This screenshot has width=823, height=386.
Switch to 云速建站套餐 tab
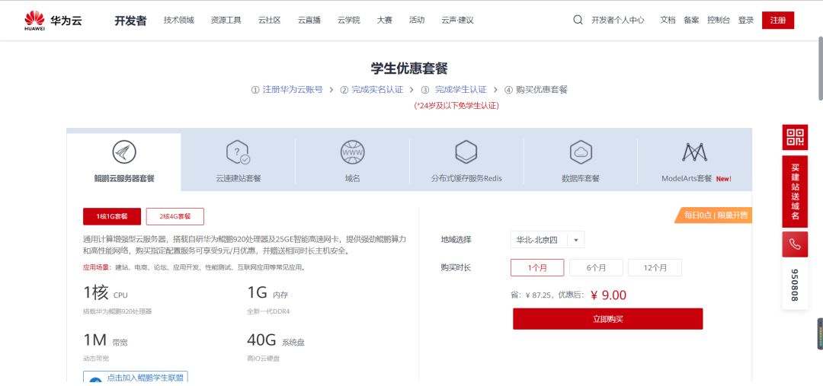239,162
